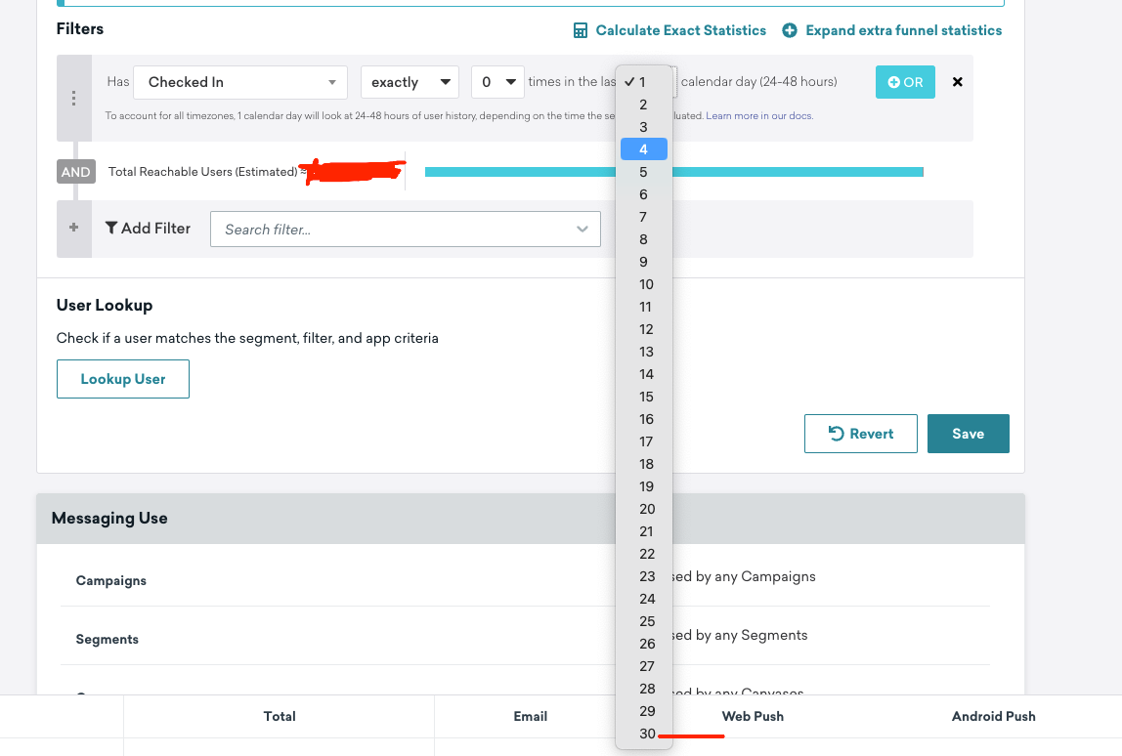
Task: Select 17 in the days dropdown list
Action: coord(646,442)
